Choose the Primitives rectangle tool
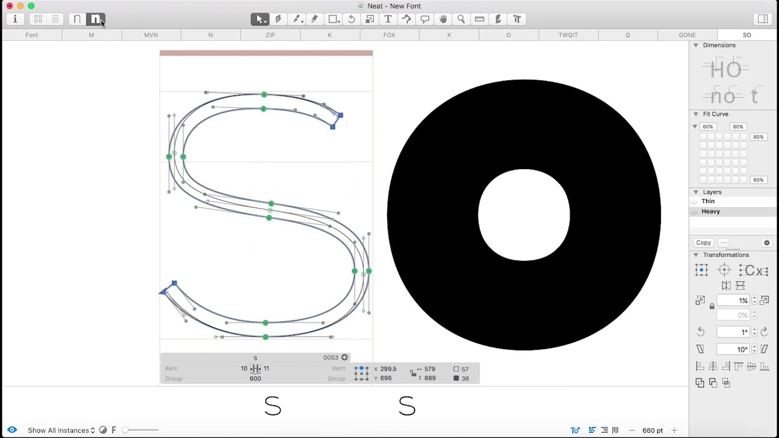779x438 pixels. [334, 19]
